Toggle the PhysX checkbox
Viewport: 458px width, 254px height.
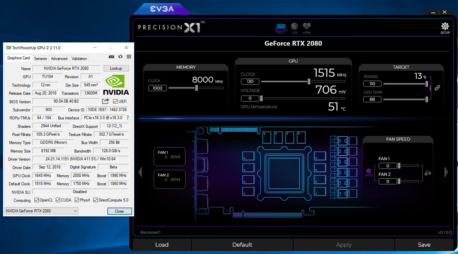77,200
